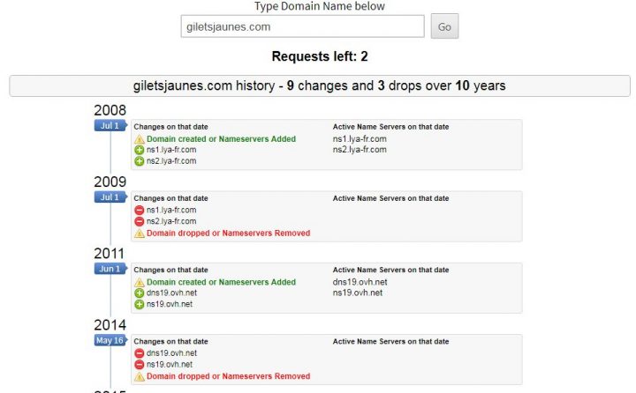Click the domain name input field

pos(302,26)
